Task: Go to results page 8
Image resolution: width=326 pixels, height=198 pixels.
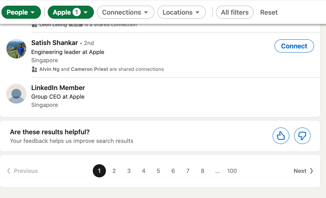Action: [202, 171]
